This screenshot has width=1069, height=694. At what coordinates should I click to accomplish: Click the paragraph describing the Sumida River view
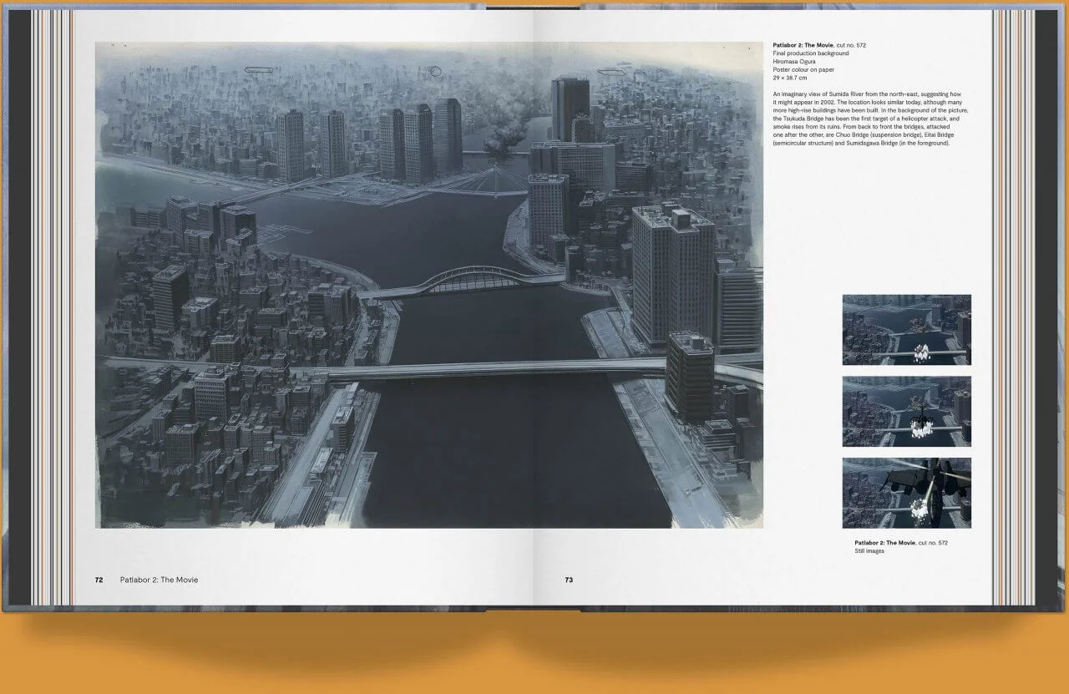coord(871,119)
